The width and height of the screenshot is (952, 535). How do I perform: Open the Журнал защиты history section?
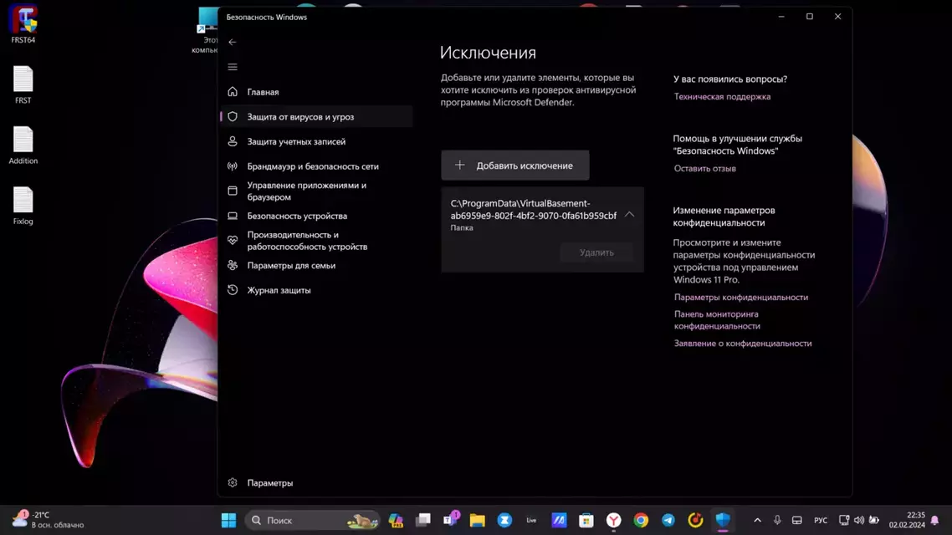317,291
